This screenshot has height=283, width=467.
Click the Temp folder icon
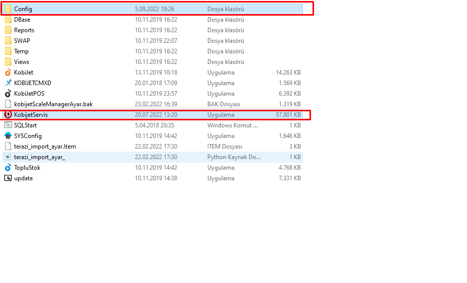[8, 51]
